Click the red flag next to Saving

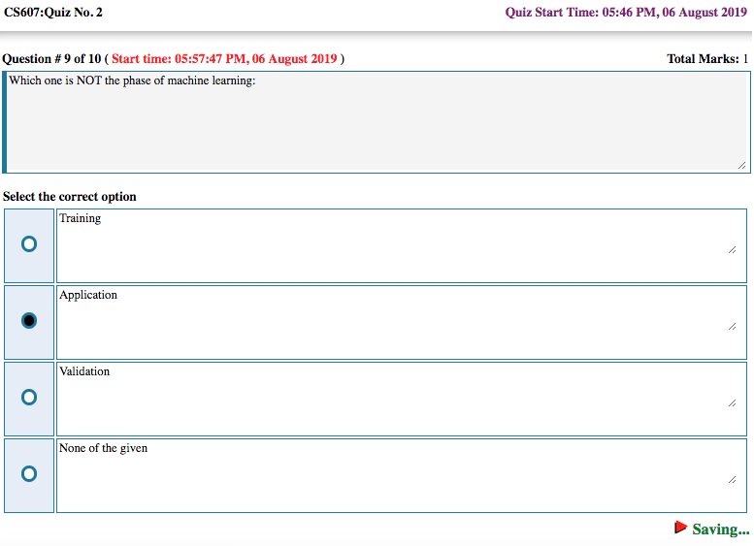tap(680, 528)
